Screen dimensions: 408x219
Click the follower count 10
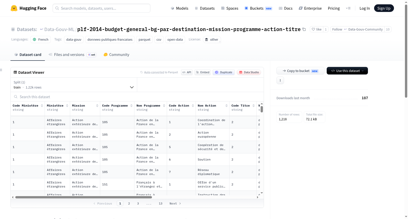coord(388,29)
